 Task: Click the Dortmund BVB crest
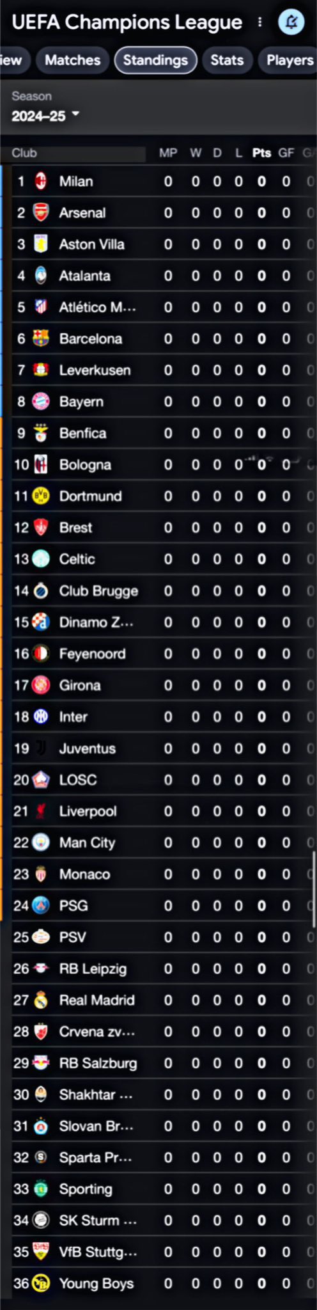[41, 496]
